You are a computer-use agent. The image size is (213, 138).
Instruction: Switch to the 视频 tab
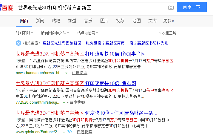[x=120, y=21]
